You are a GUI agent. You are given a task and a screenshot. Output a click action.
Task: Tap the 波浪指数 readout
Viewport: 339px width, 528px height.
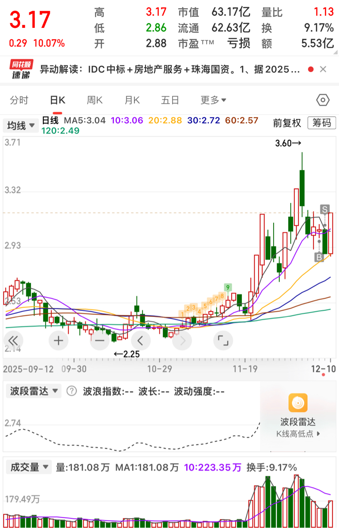[x=108, y=391]
